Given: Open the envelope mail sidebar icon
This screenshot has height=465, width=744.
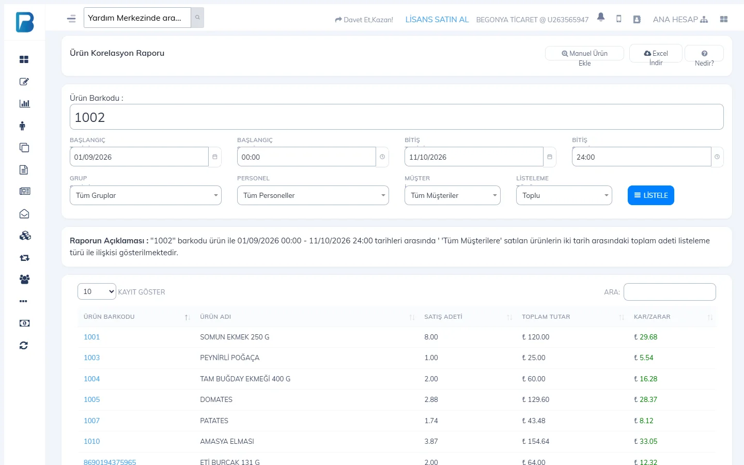Looking at the screenshot, I should [x=24, y=214].
